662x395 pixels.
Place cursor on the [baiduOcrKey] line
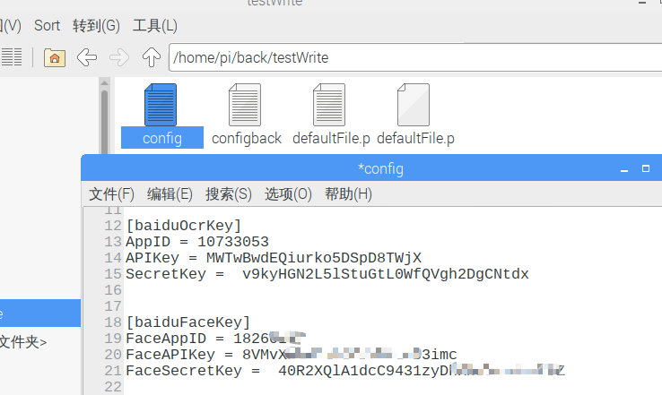[184, 226]
